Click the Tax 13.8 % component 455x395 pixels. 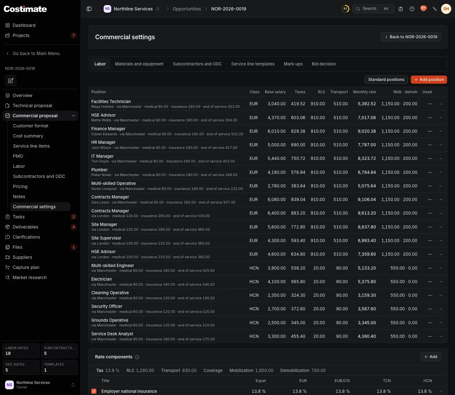(x=108, y=370)
